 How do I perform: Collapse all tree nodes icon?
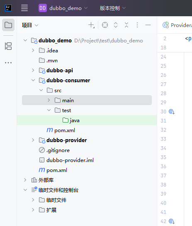point(126,25)
